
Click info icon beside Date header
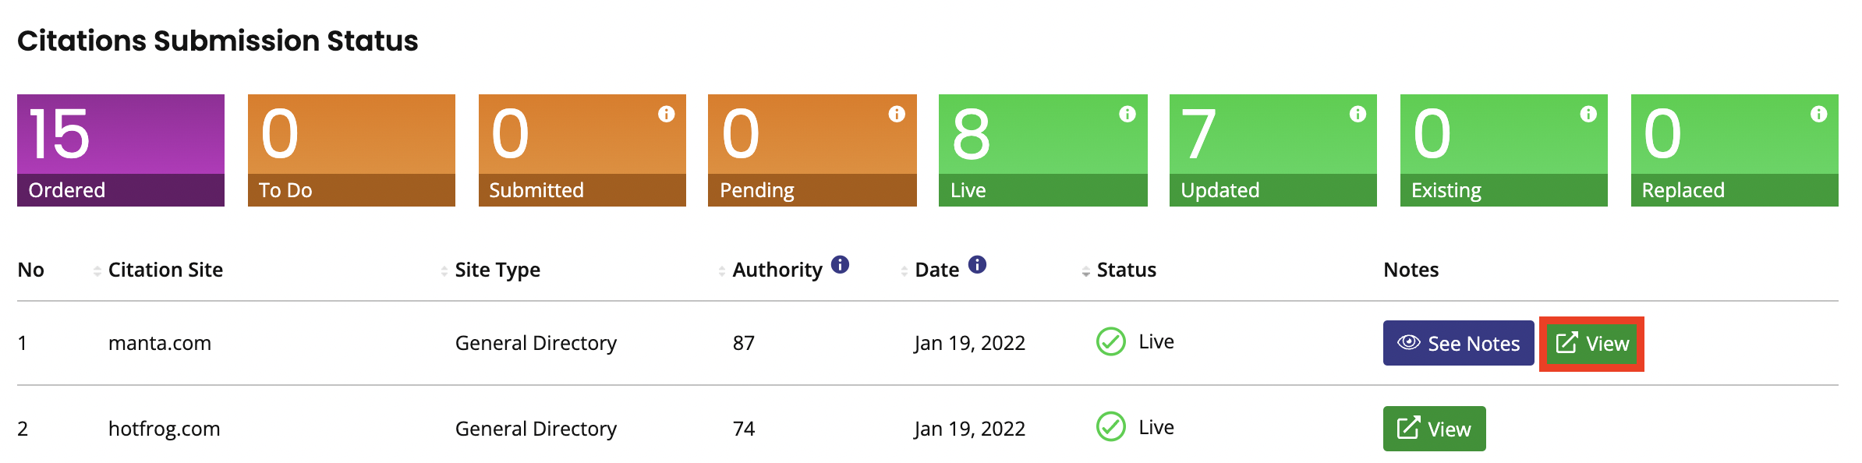tap(977, 265)
